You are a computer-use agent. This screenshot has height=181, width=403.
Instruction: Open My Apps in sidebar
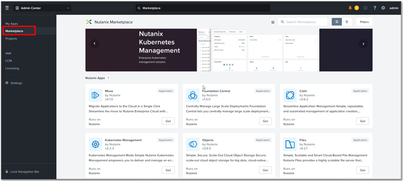pyautogui.click(x=12, y=24)
